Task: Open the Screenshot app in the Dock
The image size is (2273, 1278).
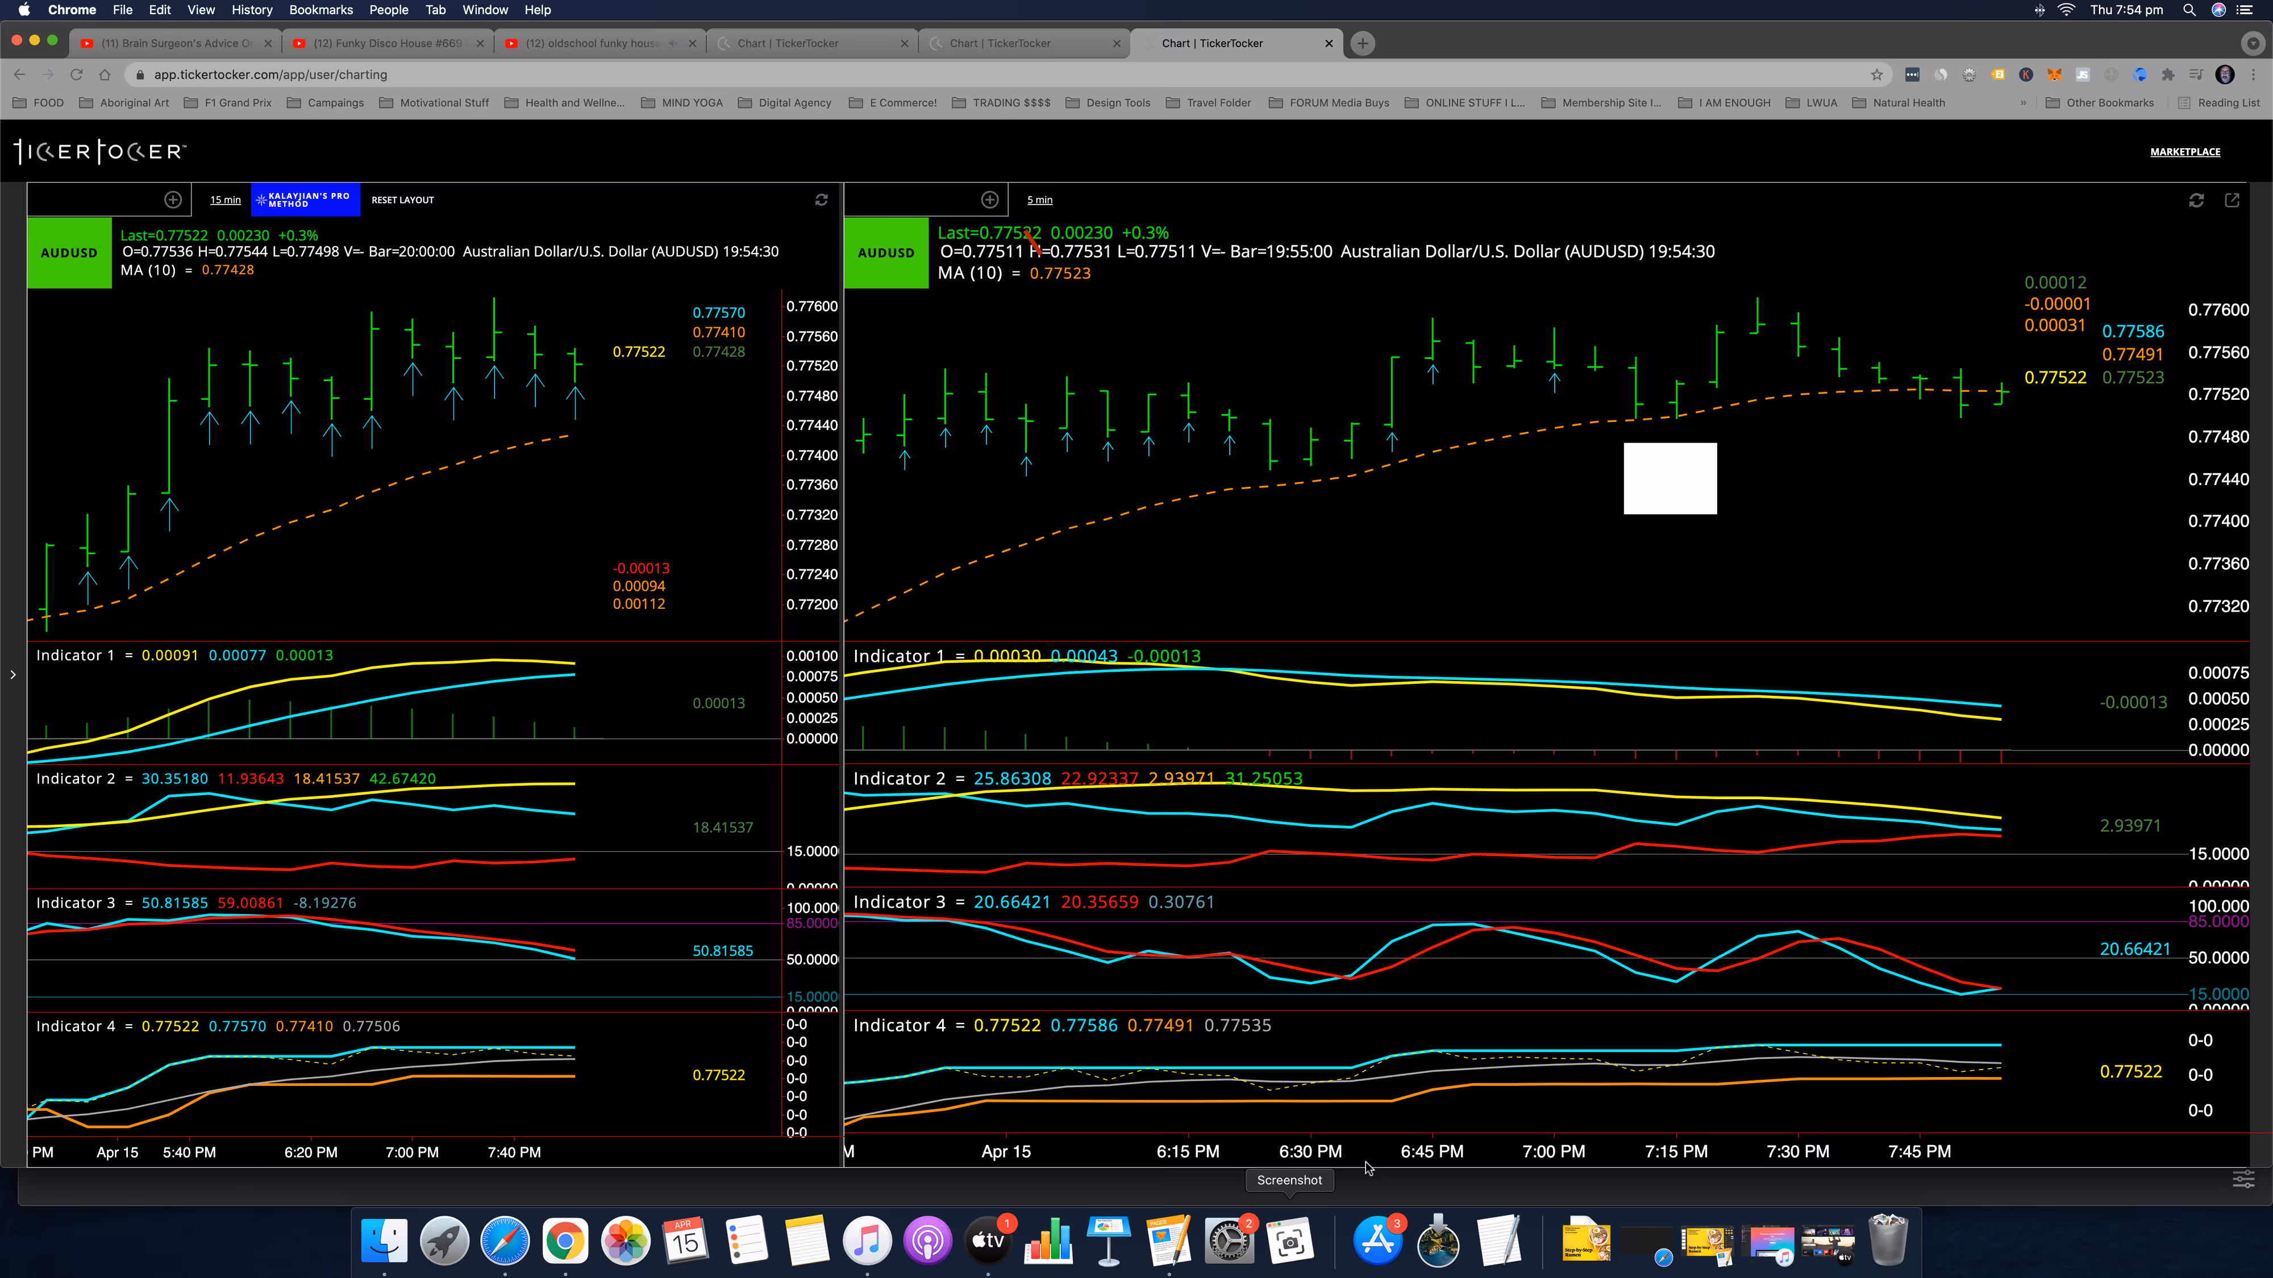Action: click(x=1289, y=1241)
